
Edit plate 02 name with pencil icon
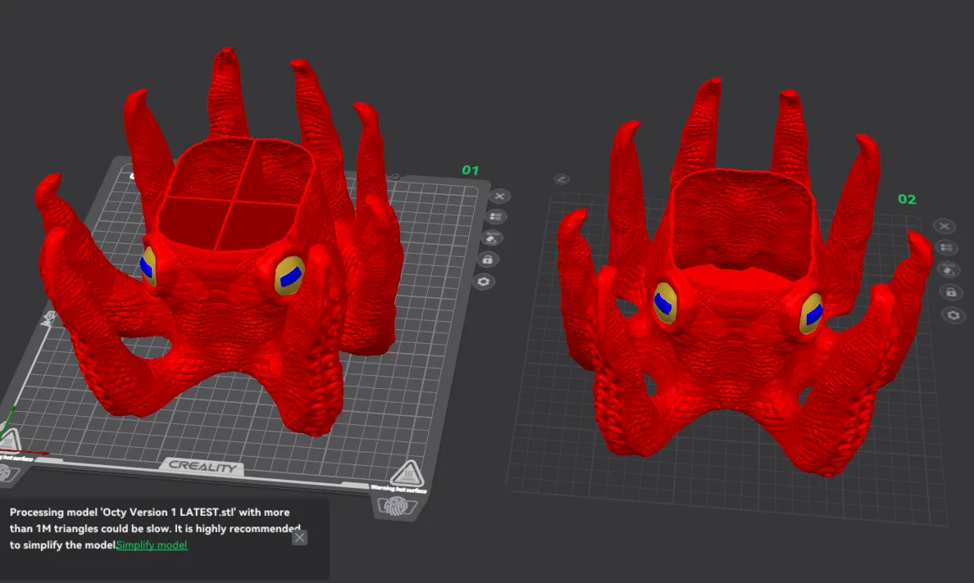[x=562, y=179]
